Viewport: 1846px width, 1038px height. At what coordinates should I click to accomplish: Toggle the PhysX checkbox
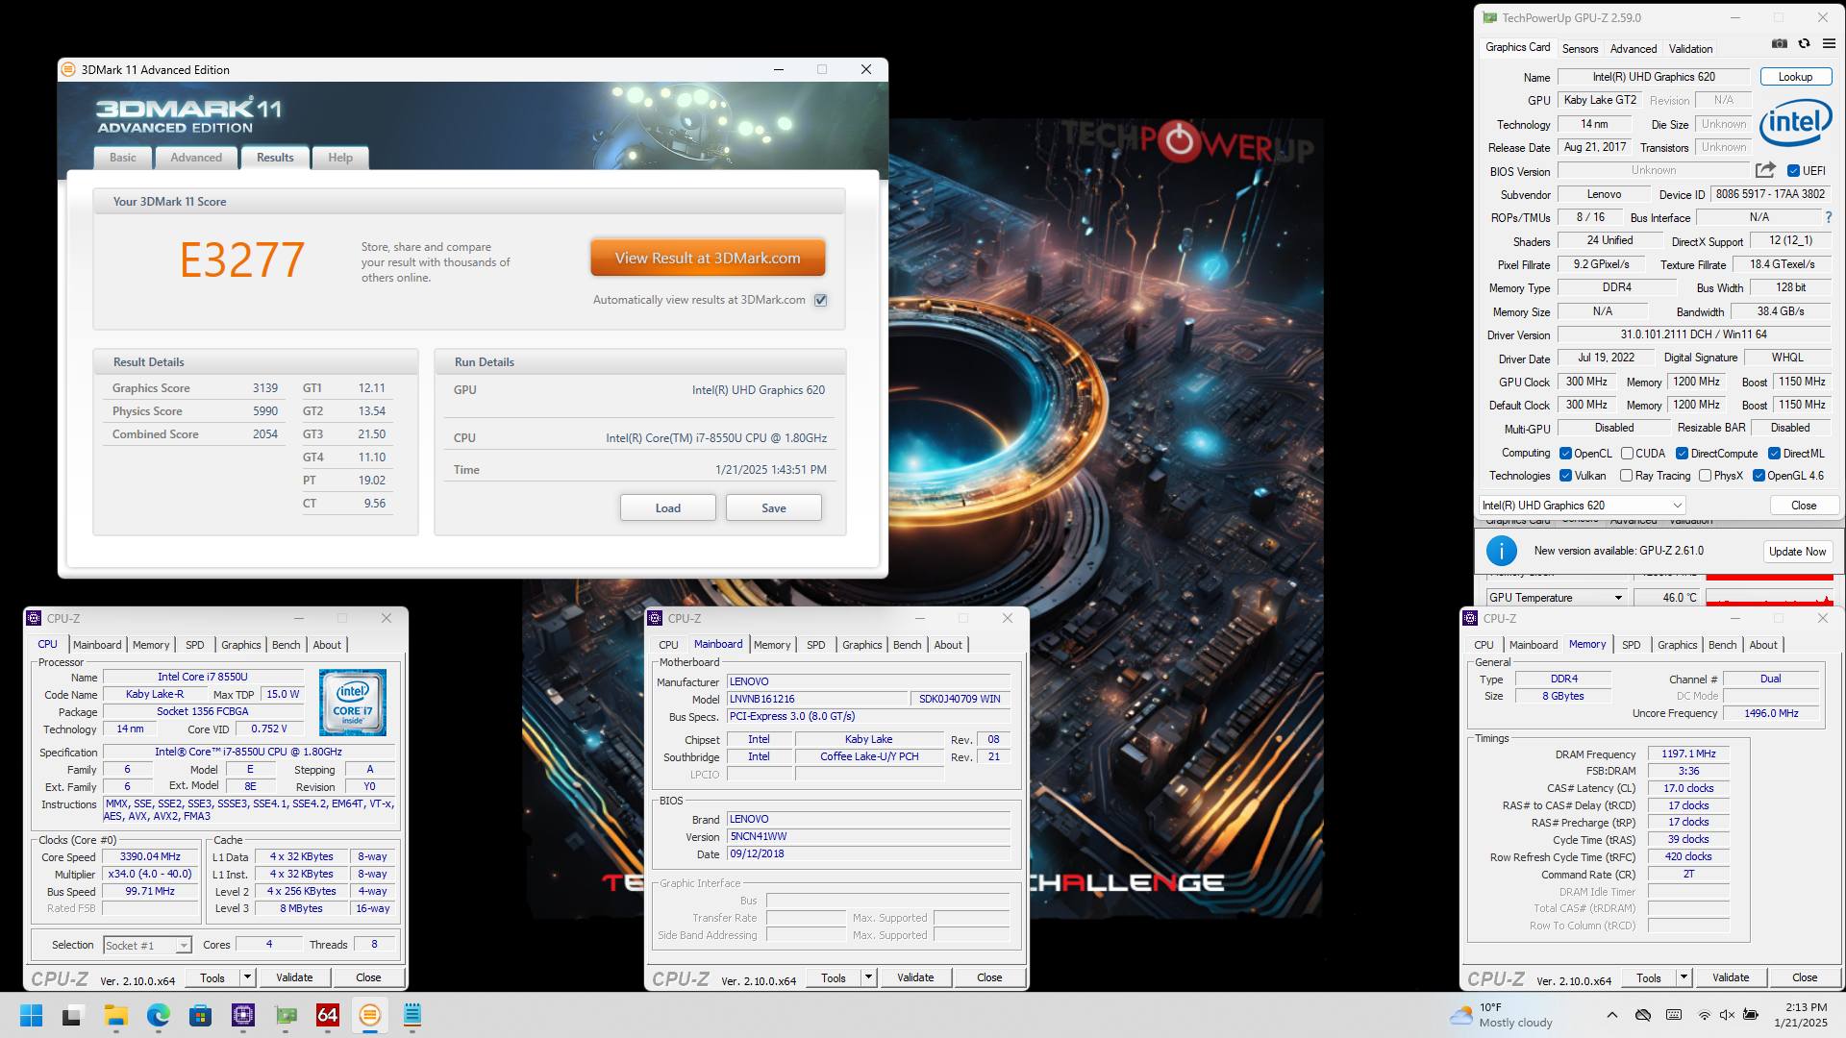point(1705,476)
